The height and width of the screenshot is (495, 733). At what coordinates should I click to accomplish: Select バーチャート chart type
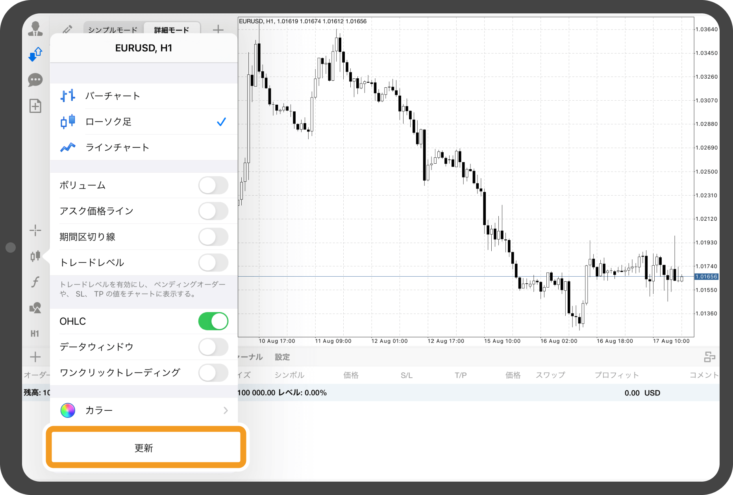pos(144,96)
